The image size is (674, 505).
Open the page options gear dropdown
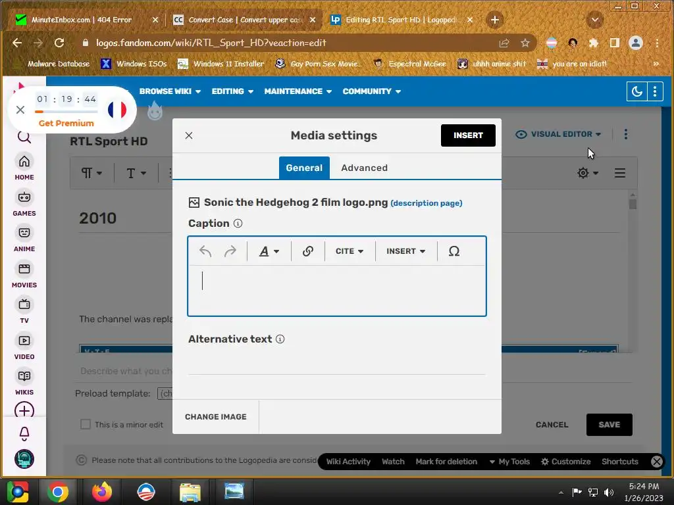click(x=588, y=173)
